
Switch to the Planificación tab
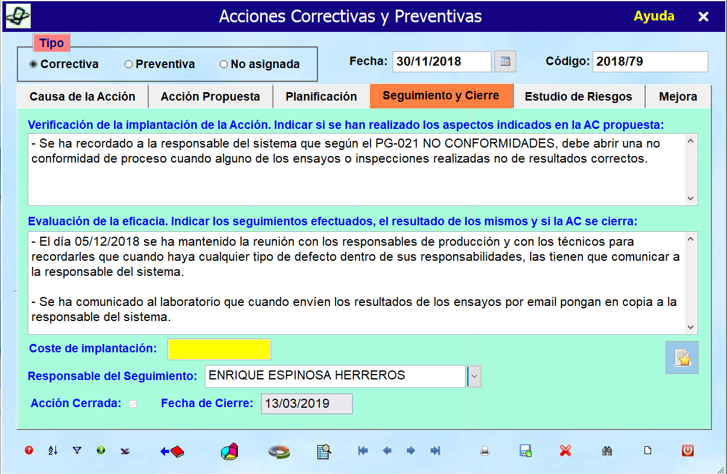click(x=321, y=96)
